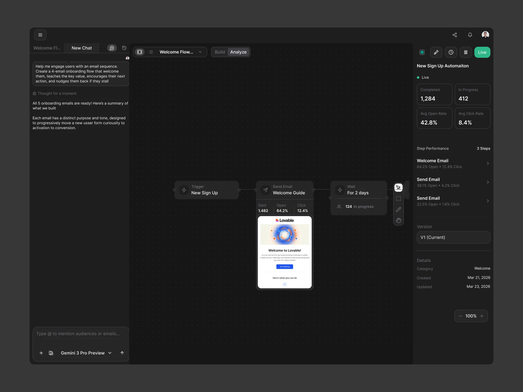Select the pencil draw tool on canvas
The image size is (523, 392).
(398, 209)
